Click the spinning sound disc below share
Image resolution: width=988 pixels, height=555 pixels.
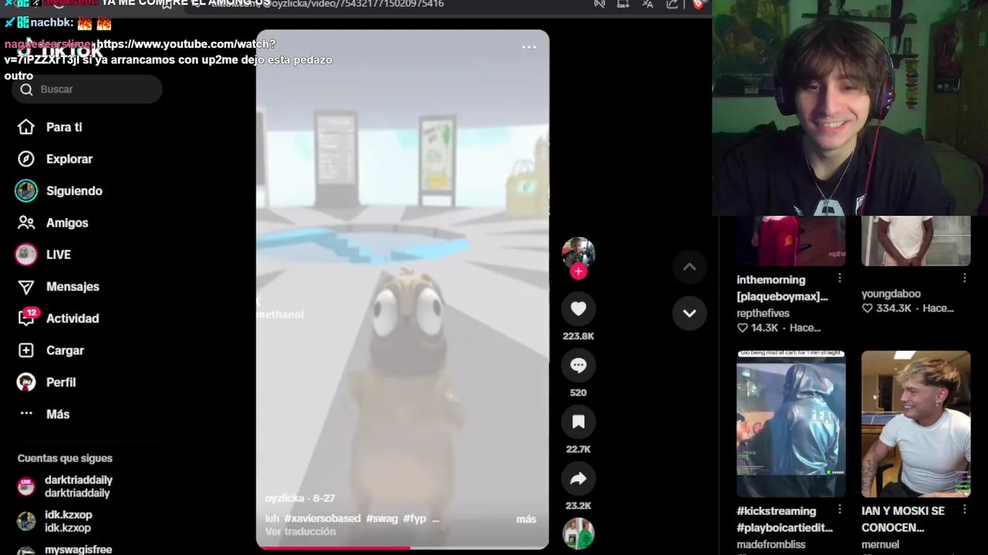tap(578, 533)
